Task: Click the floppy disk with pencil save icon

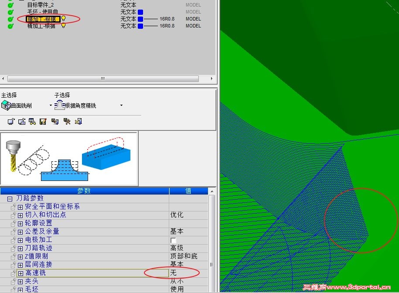Action: click(43, 122)
